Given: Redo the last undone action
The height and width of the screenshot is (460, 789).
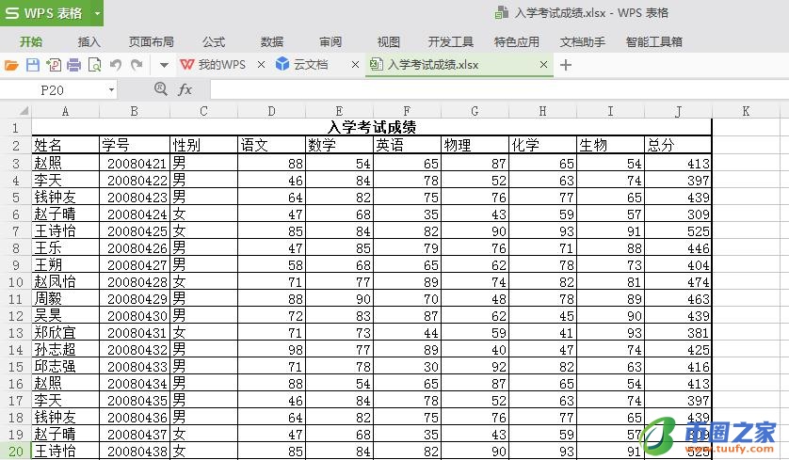Looking at the screenshot, I should point(137,65).
